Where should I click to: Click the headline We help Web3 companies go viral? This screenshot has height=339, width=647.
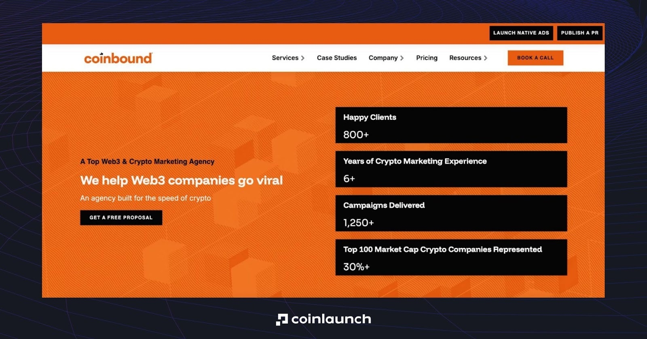point(182,180)
